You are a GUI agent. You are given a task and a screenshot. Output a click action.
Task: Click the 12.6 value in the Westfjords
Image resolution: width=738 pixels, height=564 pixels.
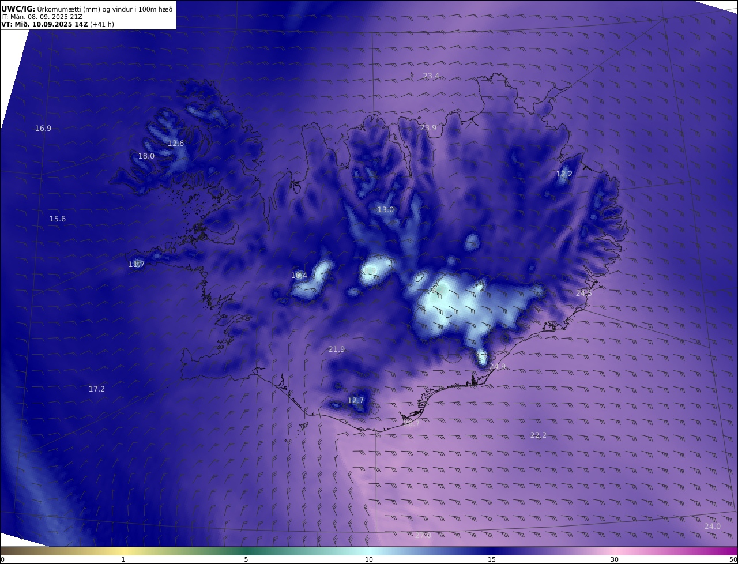[176, 143]
